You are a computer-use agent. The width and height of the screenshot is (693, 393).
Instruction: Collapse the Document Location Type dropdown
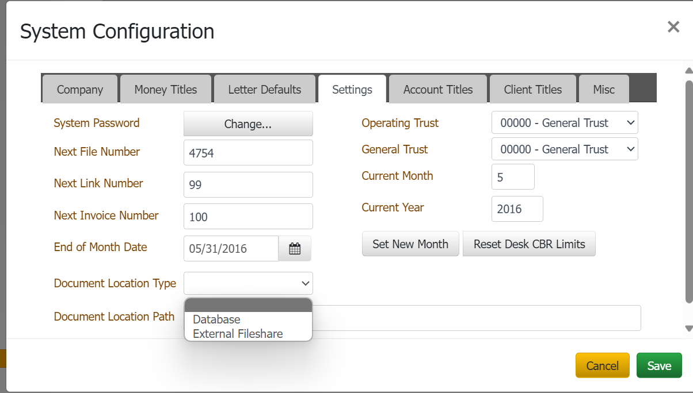(x=248, y=283)
